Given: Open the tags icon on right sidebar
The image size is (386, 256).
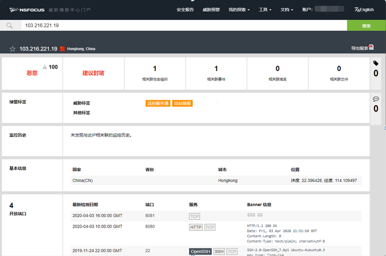Looking at the screenshot, I should (x=376, y=63).
